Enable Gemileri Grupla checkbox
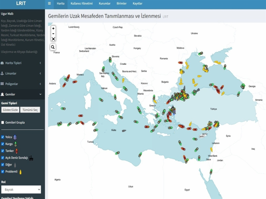 pos(3,123)
